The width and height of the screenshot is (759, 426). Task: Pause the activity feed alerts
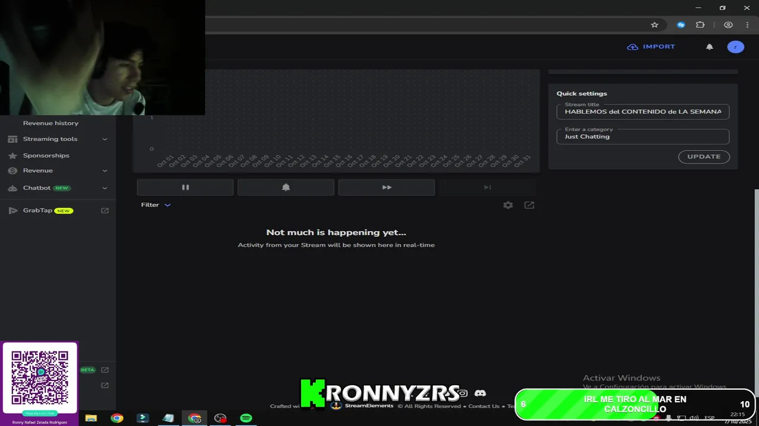pyautogui.click(x=185, y=187)
